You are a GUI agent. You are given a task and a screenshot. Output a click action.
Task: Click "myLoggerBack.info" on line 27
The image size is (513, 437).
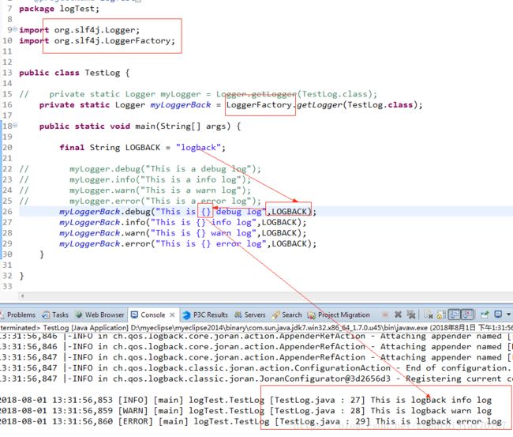coord(102,222)
